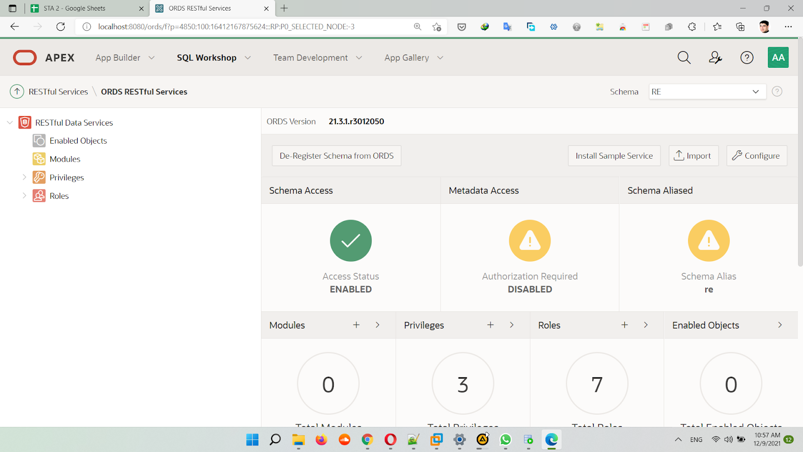Go to RESTful Services breadcrumb link
Screen dimensions: 803x452
[58, 91]
